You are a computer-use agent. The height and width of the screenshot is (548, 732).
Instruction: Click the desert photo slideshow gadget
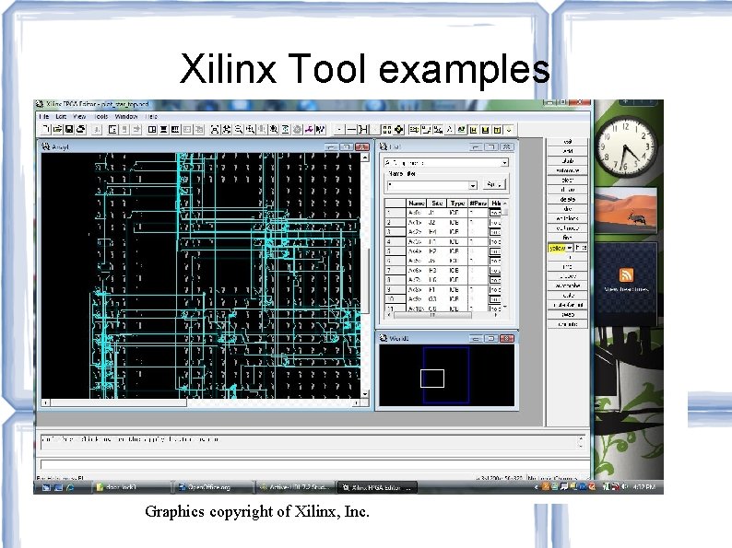point(626,209)
